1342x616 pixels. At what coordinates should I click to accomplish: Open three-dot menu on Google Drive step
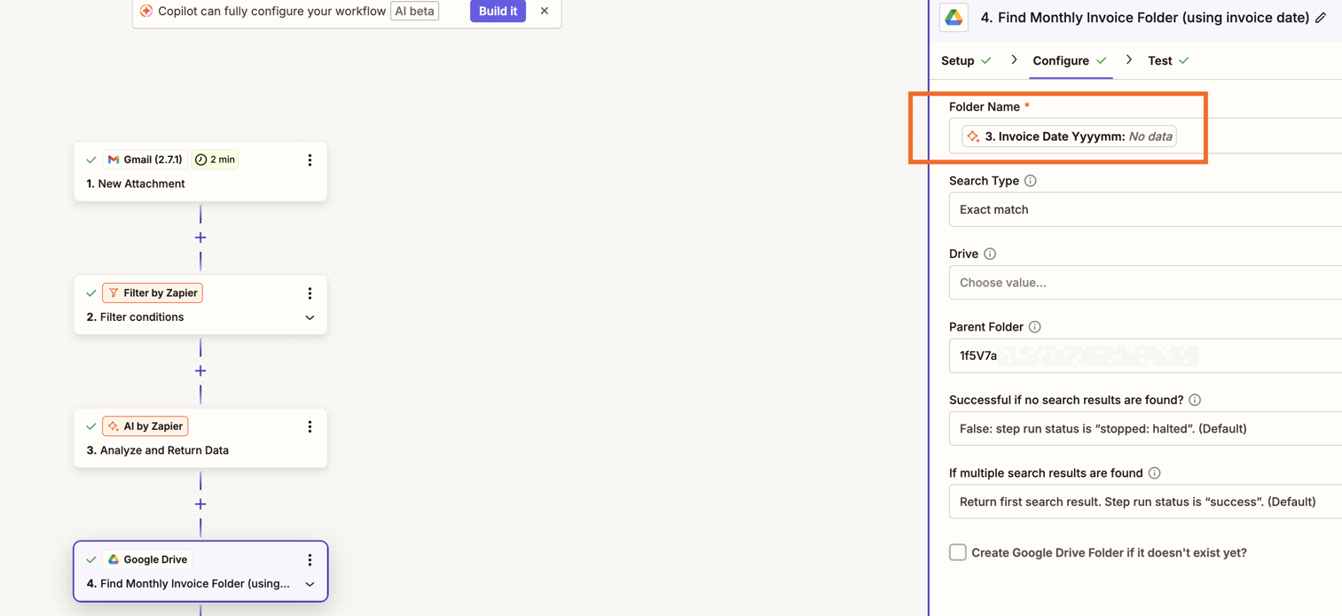click(x=310, y=560)
